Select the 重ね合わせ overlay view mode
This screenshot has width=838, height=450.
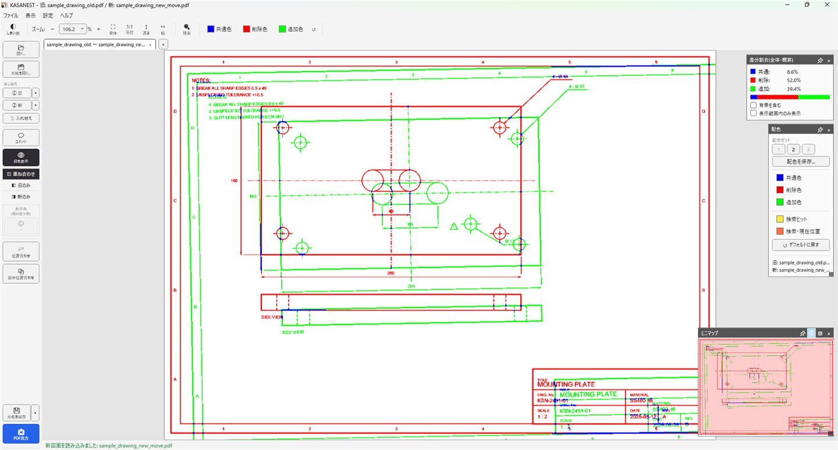click(x=21, y=174)
